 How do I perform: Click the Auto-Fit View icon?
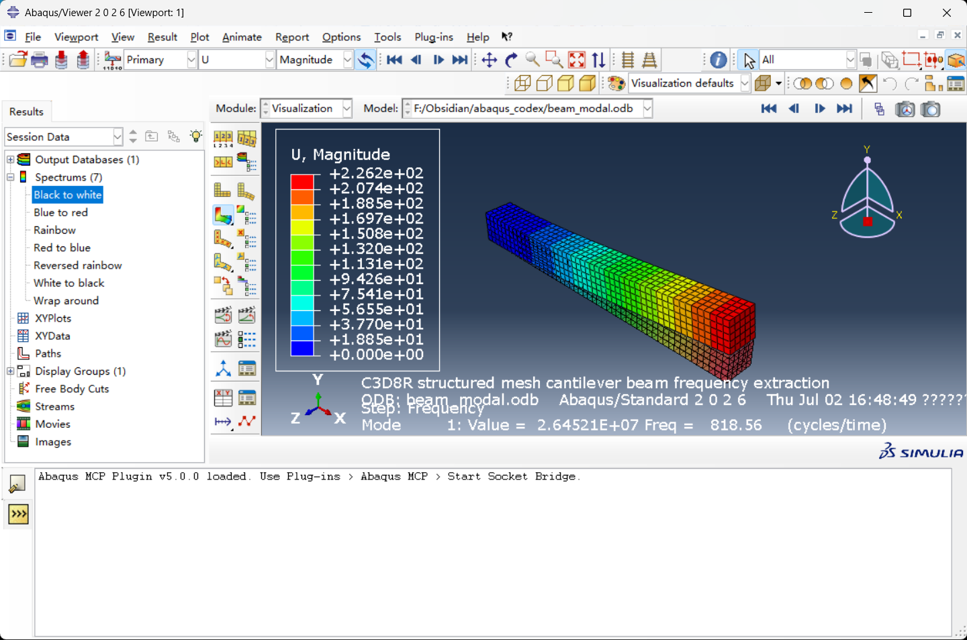click(x=577, y=60)
